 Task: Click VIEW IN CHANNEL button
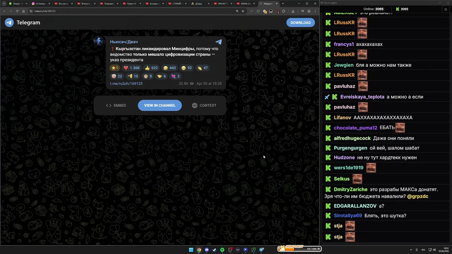[x=160, y=105]
